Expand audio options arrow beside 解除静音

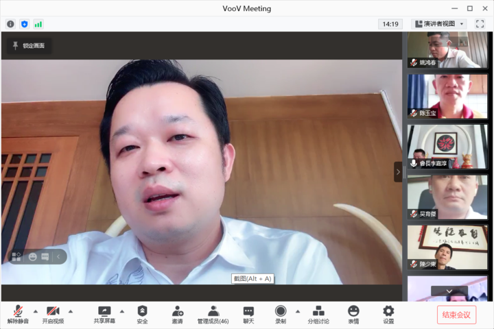[36, 311]
